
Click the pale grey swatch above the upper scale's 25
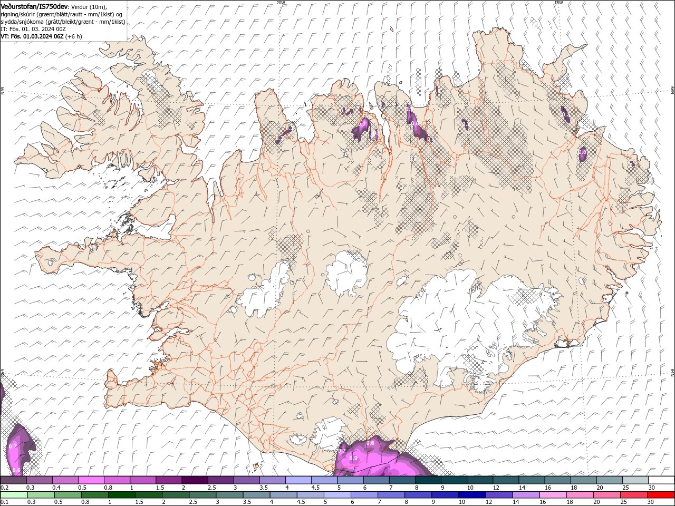635,480
